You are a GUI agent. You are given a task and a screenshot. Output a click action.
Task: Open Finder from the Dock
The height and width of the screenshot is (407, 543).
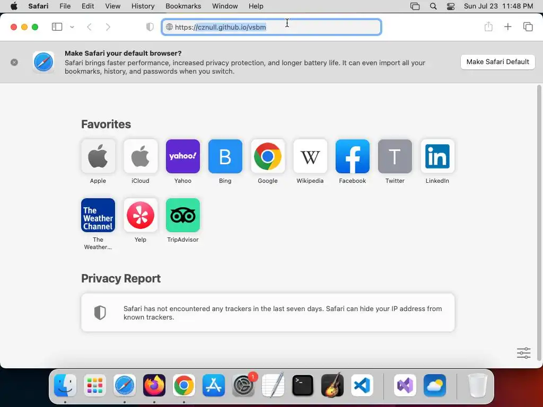(x=65, y=385)
